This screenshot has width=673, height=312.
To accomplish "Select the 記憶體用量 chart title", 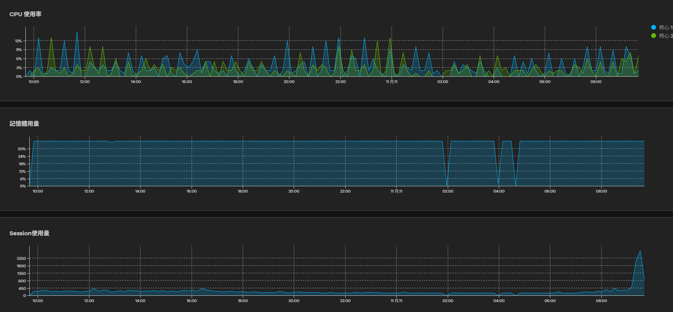I will (x=24, y=123).
